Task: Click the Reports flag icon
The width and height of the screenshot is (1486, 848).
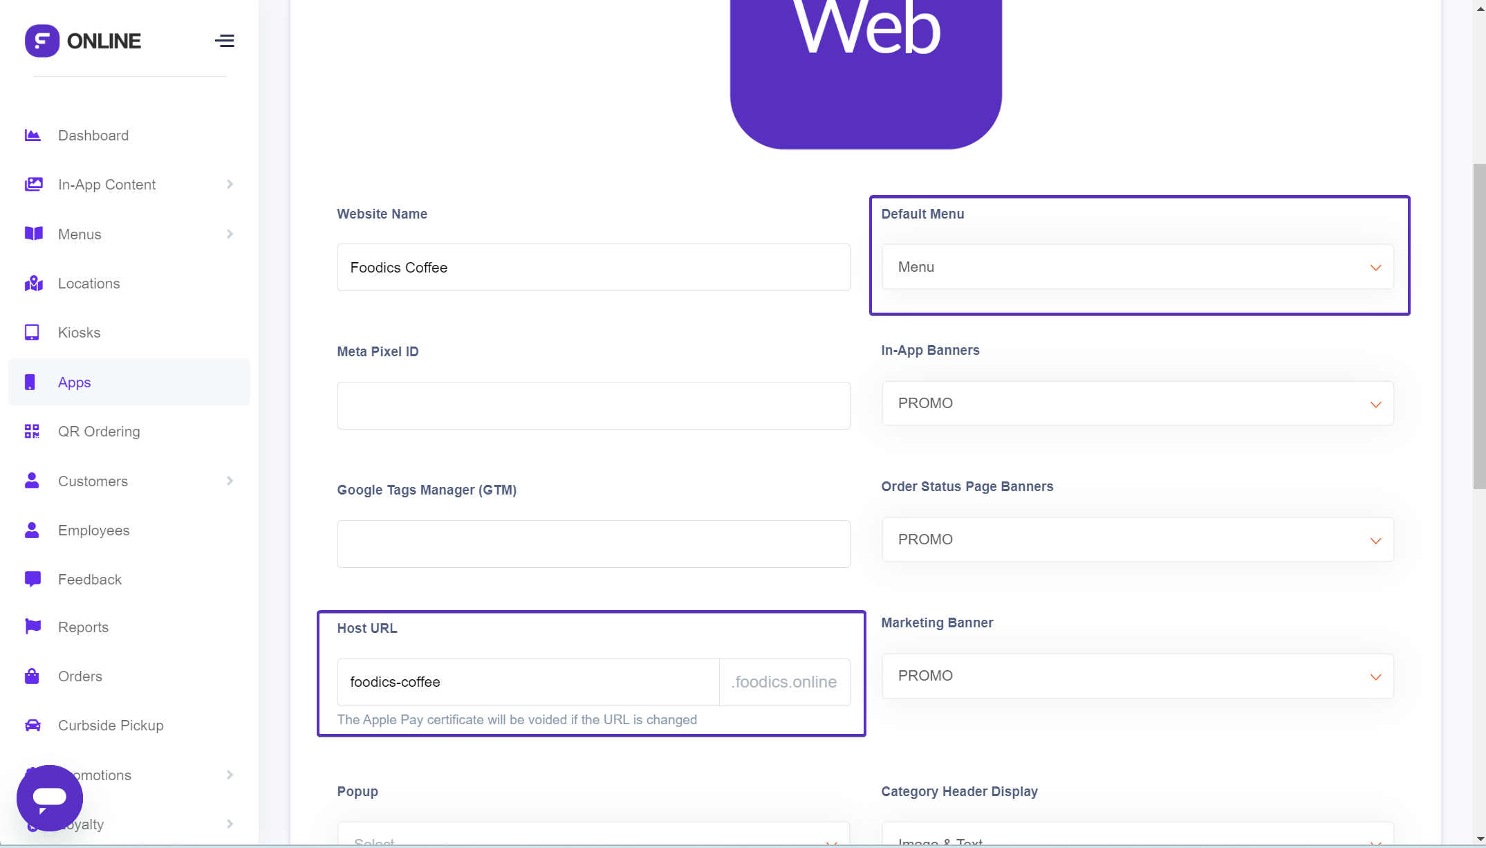Action: pyautogui.click(x=32, y=627)
